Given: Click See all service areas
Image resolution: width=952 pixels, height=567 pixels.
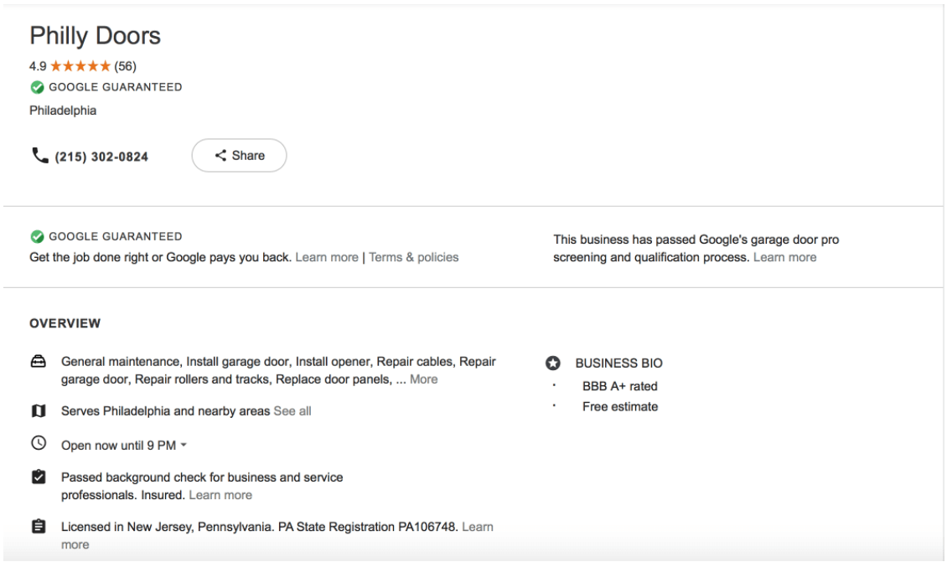Looking at the screenshot, I should [x=292, y=411].
